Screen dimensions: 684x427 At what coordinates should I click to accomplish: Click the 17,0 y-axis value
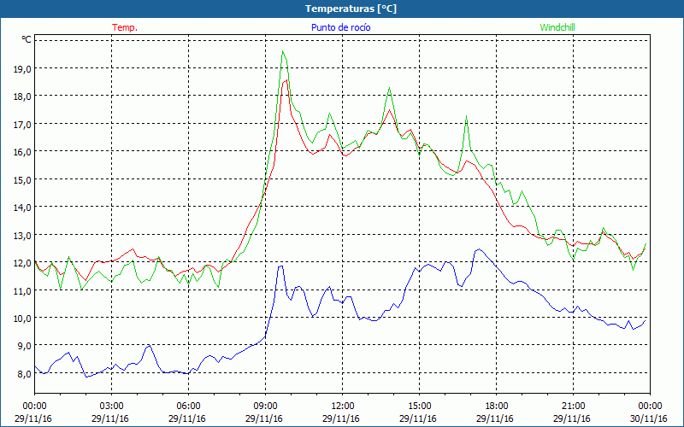(23, 124)
